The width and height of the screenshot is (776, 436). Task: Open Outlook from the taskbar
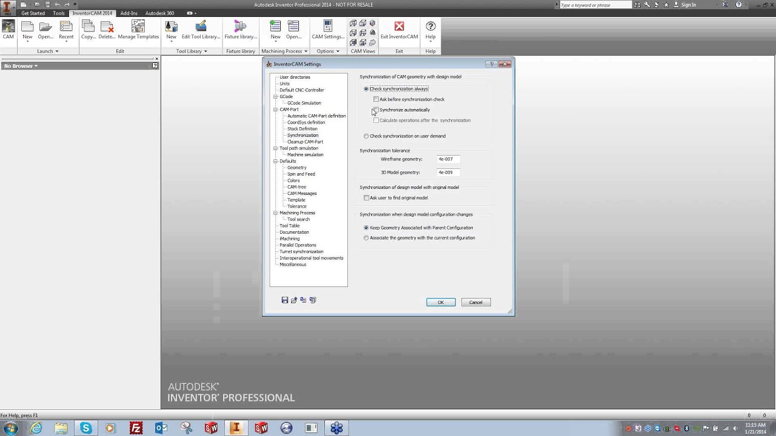[x=161, y=428]
